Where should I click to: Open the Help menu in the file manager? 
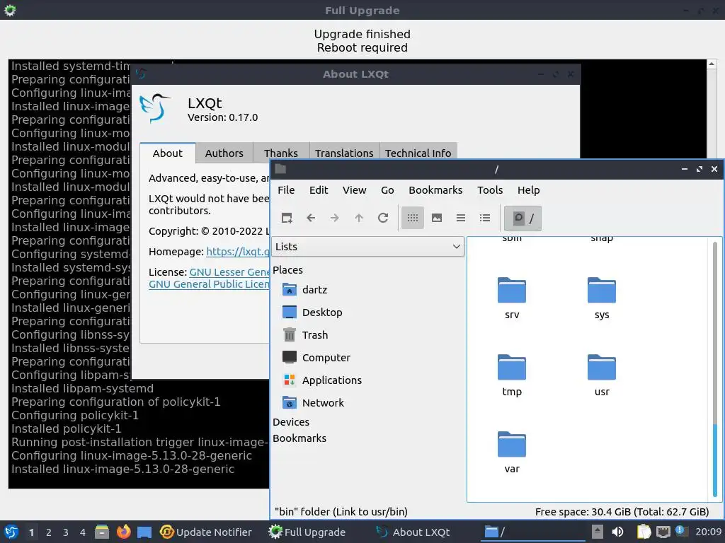coord(528,190)
